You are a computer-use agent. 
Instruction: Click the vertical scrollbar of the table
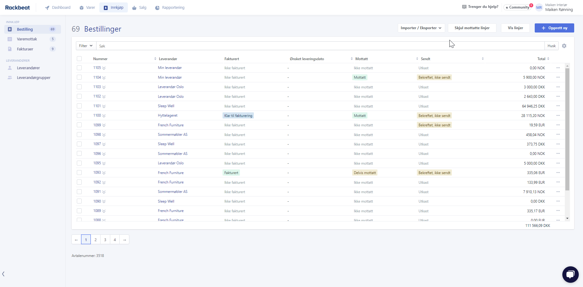pyautogui.click(x=567, y=129)
